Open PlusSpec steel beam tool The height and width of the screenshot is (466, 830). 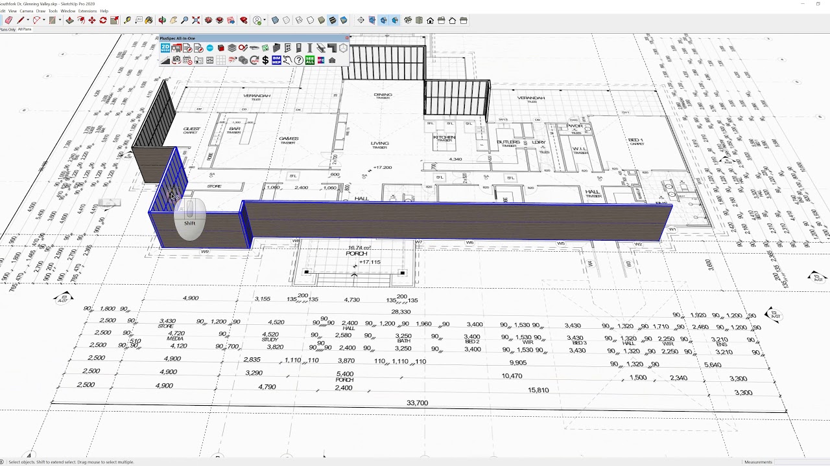(320, 48)
